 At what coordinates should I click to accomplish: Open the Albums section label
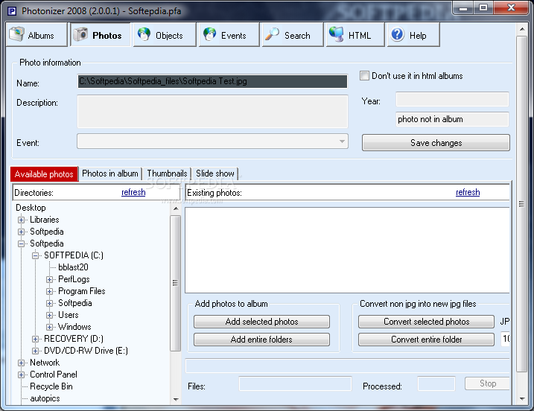[41, 36]
